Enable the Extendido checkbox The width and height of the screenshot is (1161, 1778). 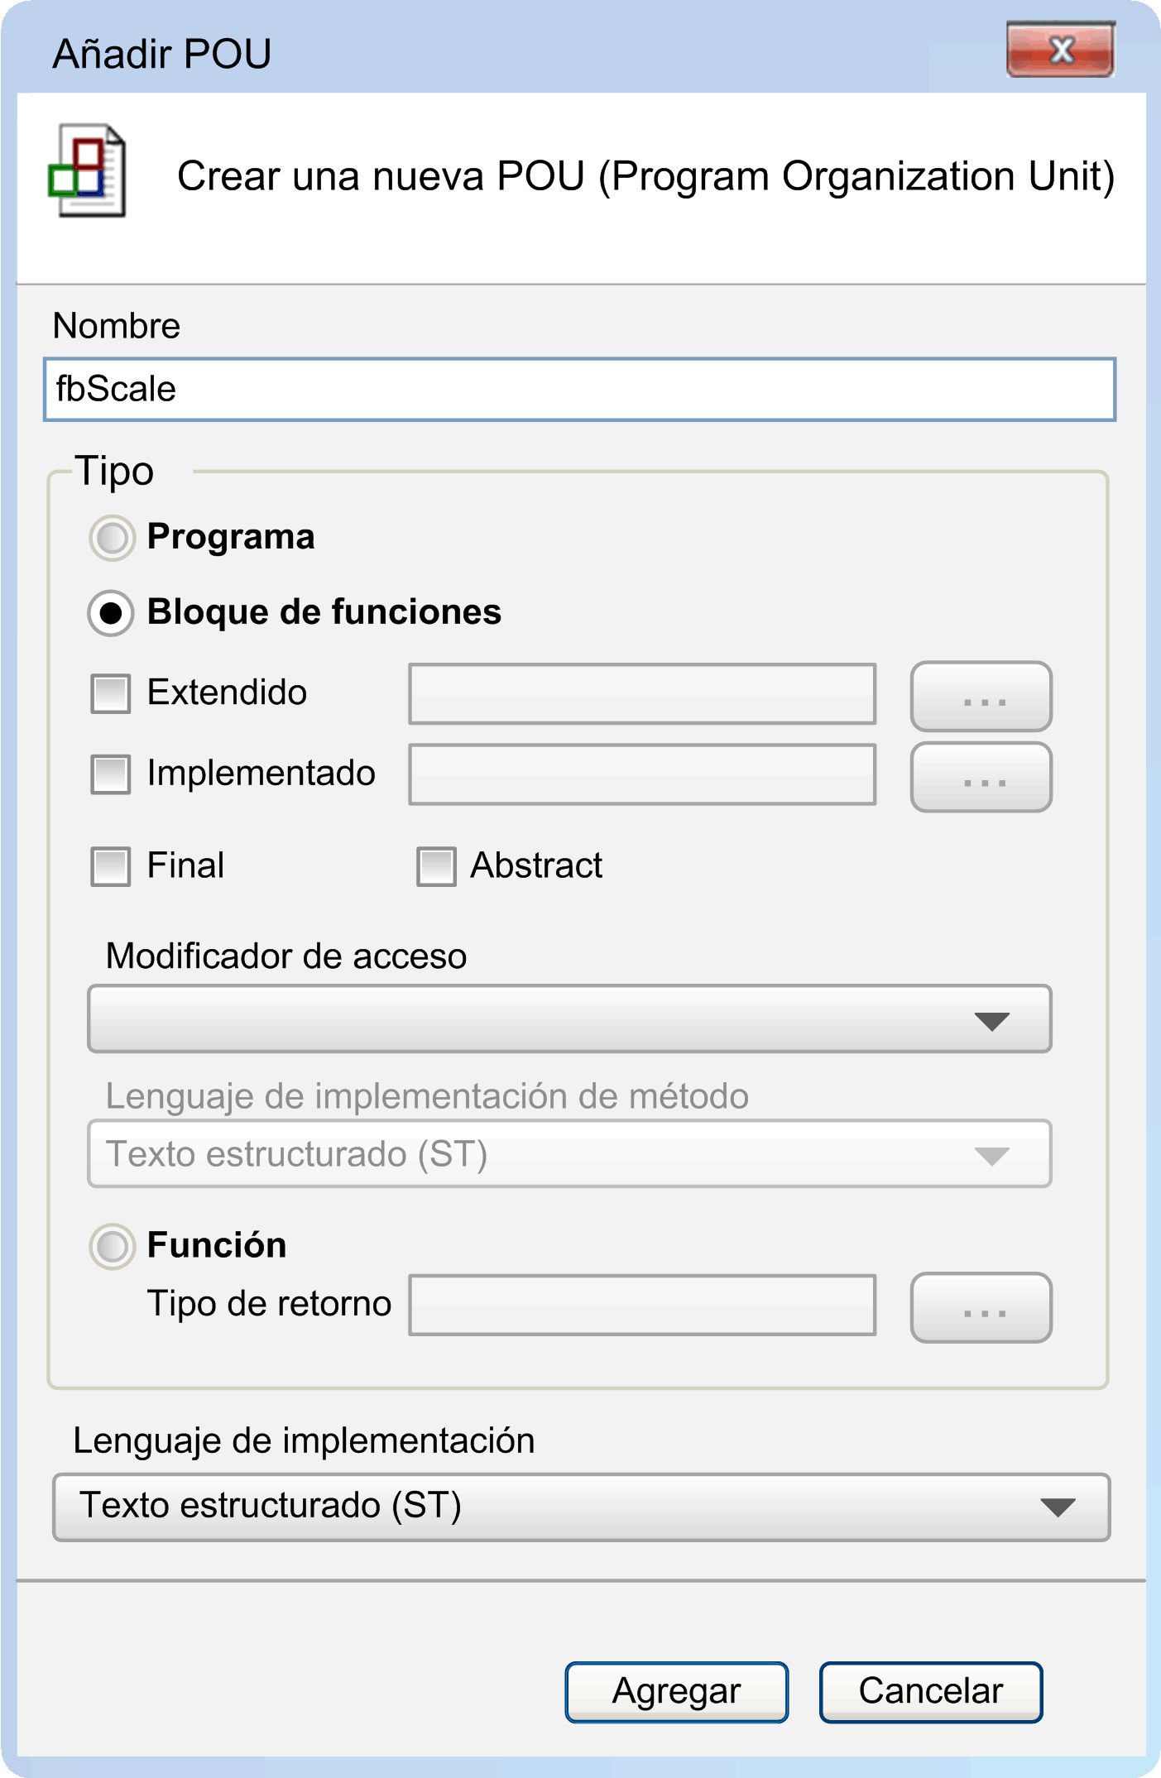(x=110, y=693)
